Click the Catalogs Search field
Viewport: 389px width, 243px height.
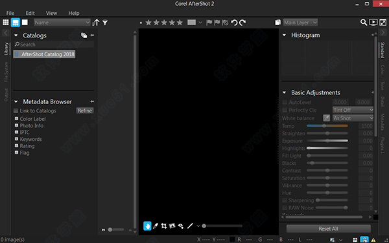click(54, 45)
